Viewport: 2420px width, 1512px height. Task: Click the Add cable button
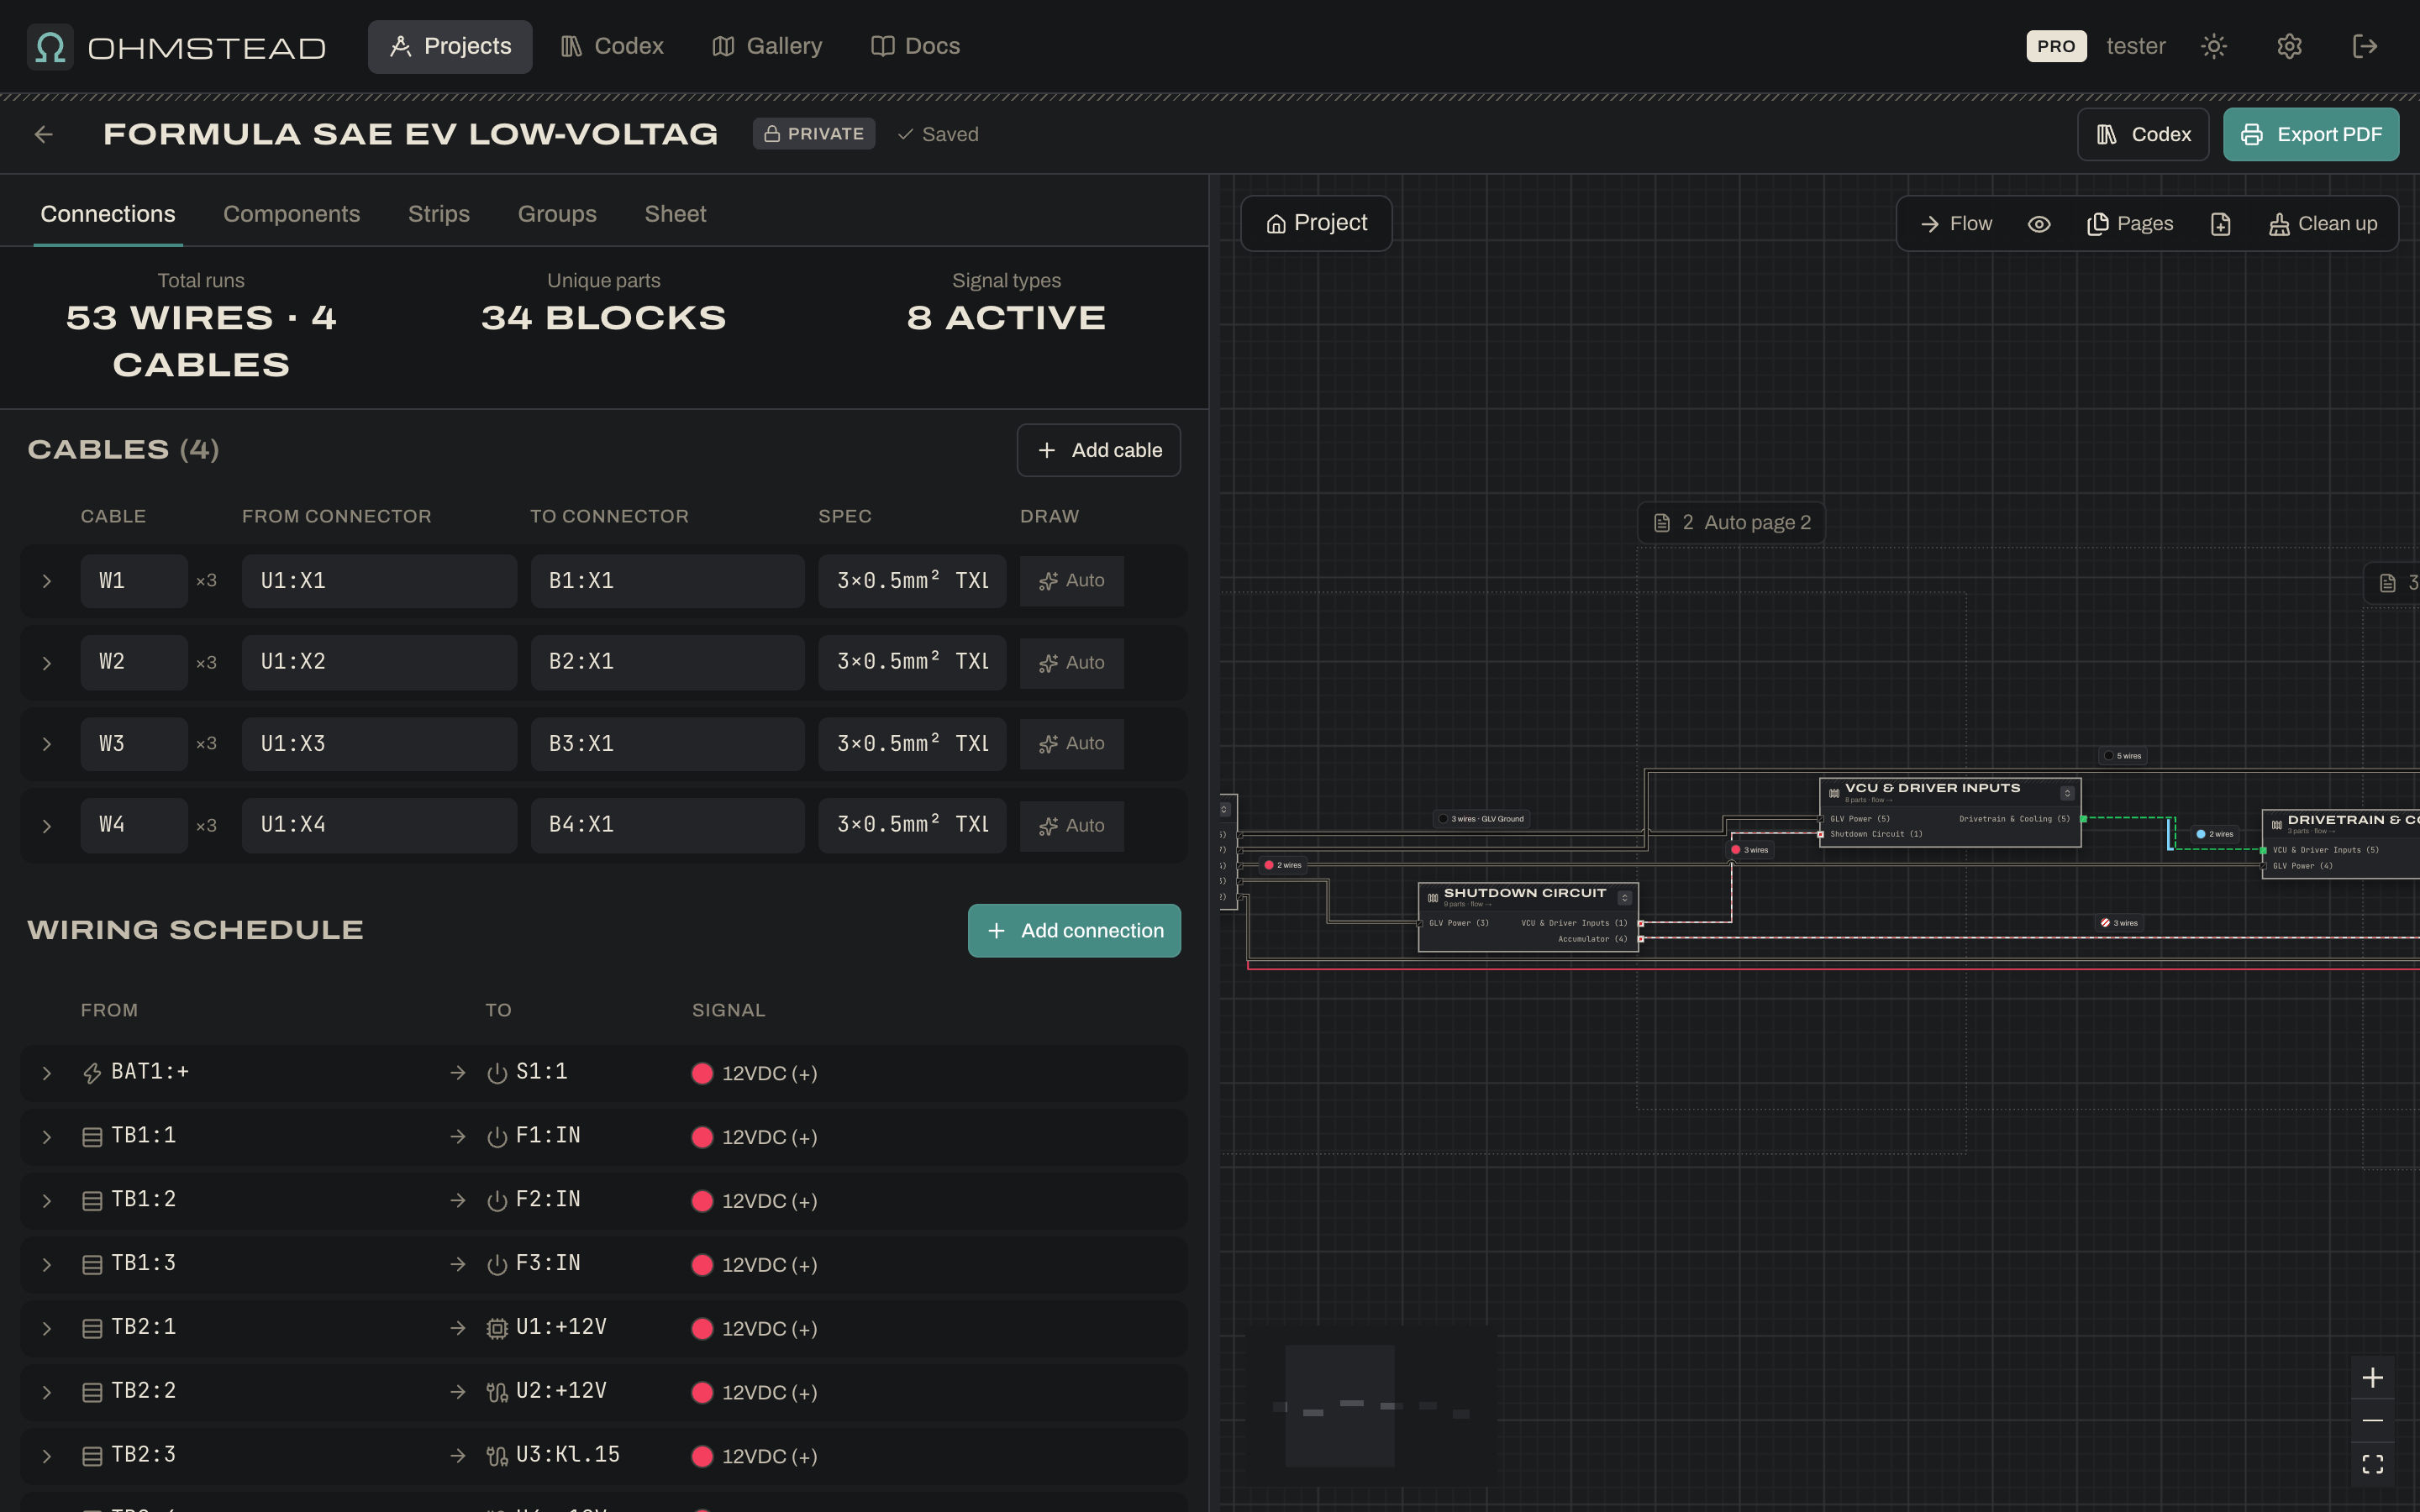click(1099, 450)
